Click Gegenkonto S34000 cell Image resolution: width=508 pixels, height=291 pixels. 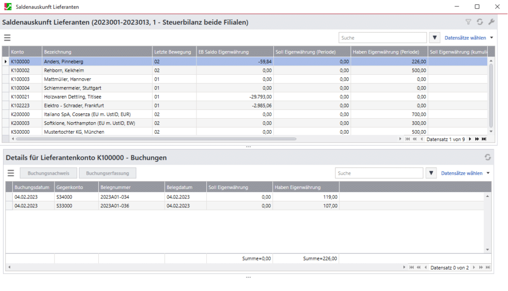pyautogui.click(x=76, y=197)
